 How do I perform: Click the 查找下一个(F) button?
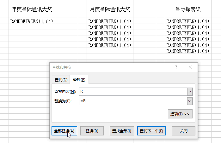[151, 131]
